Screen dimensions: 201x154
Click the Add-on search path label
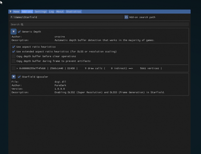pos(142,17)
